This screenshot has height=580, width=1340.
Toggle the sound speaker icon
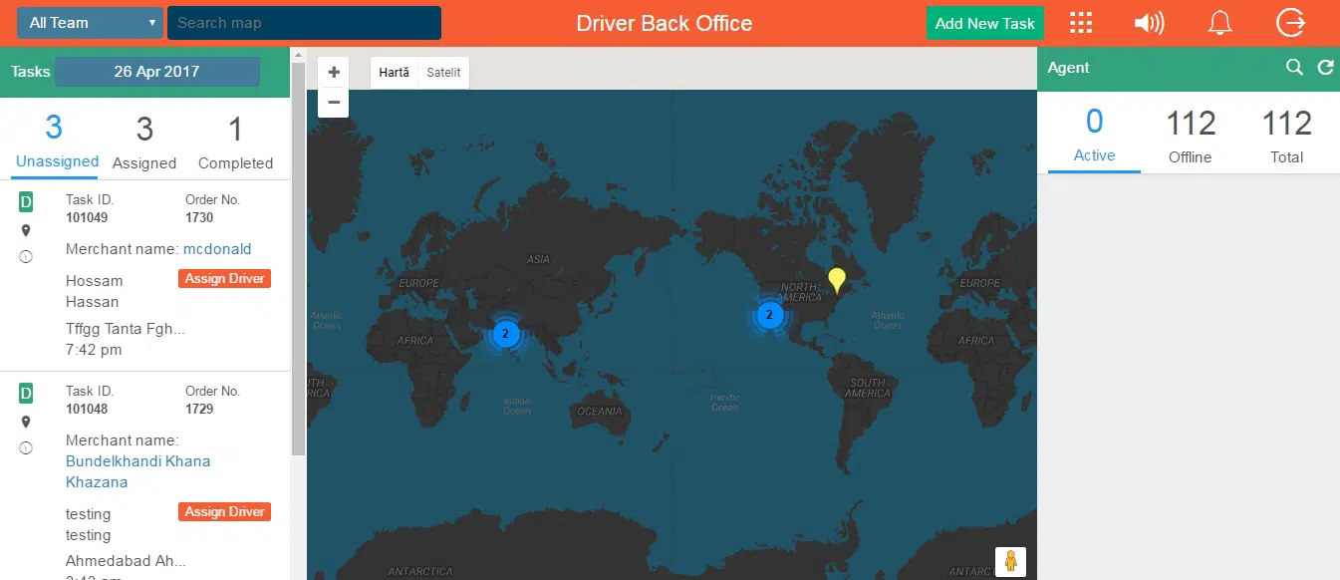(1149, 23)
